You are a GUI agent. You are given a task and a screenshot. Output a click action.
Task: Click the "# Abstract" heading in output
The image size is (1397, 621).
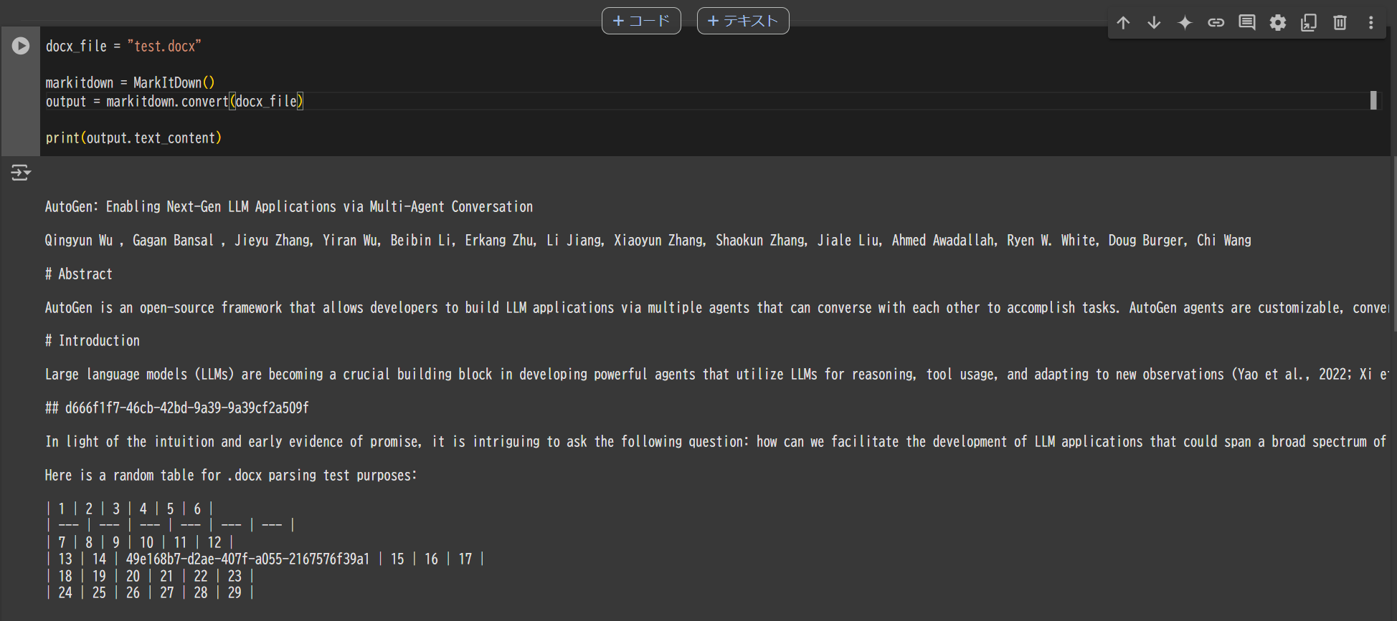[x=78, y=274]
